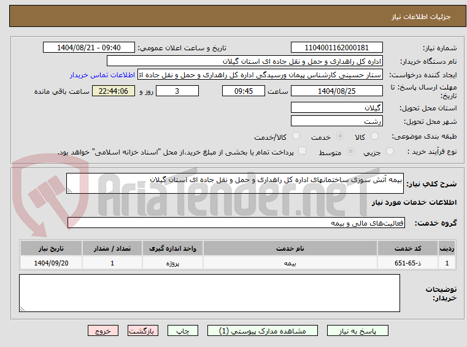Click the اطلاعات خدمات مورد نیاز heading
The image size is (467, 347).
(x=414, y=203)
